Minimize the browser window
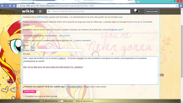Viewport: 183px width, 103px height. pos(171,1)
